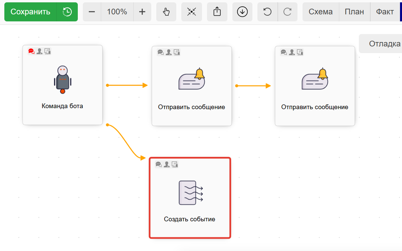The height and width of the screenshot is (251, 402).
Task: Increase zoom with the plus button
Action: point(142,12)
